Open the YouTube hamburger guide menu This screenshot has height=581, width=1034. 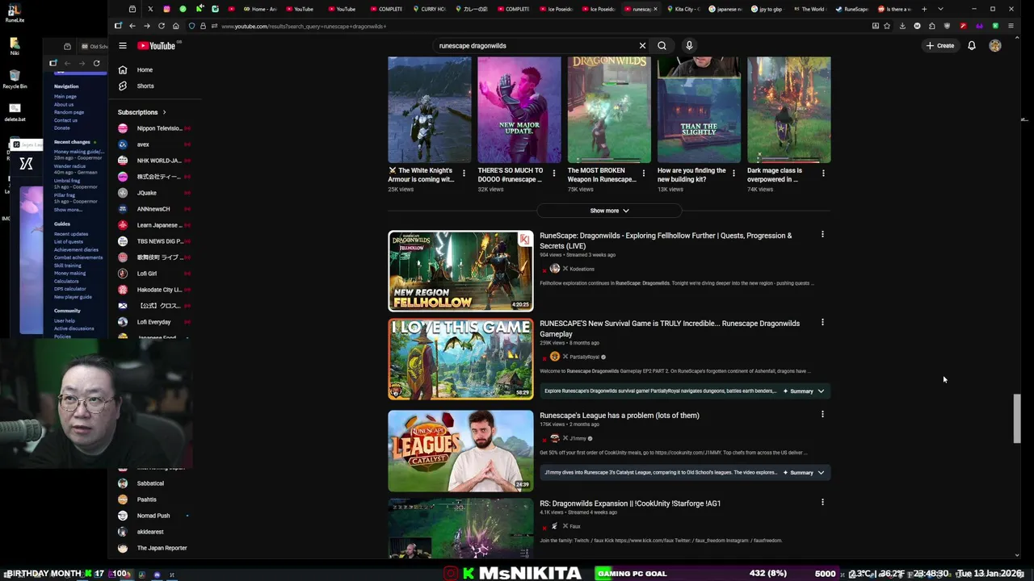pos(123,46)
